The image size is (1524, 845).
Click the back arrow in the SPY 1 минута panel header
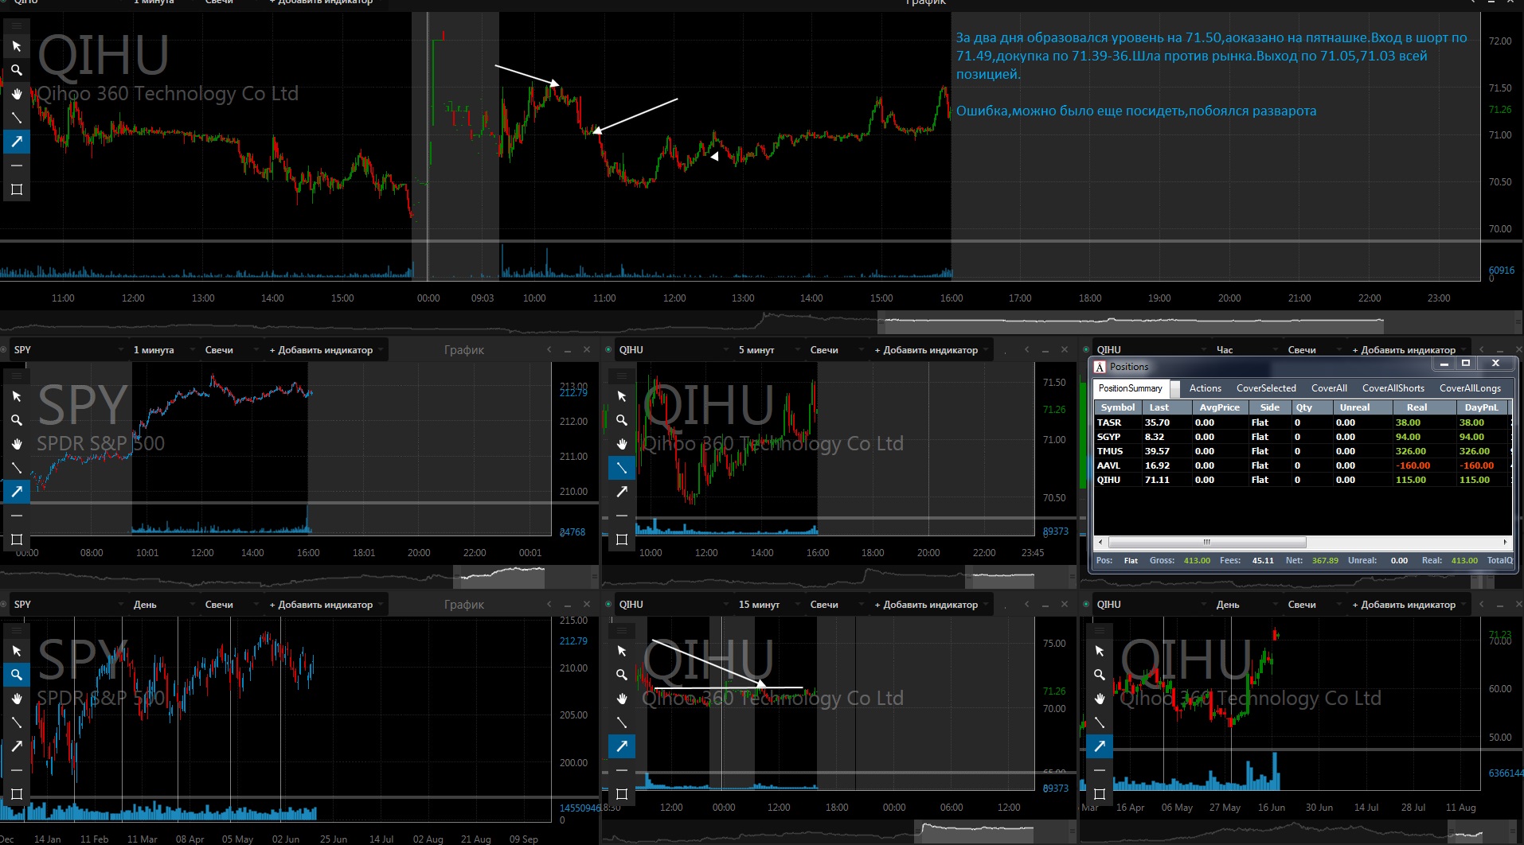(x=549, y=349)
